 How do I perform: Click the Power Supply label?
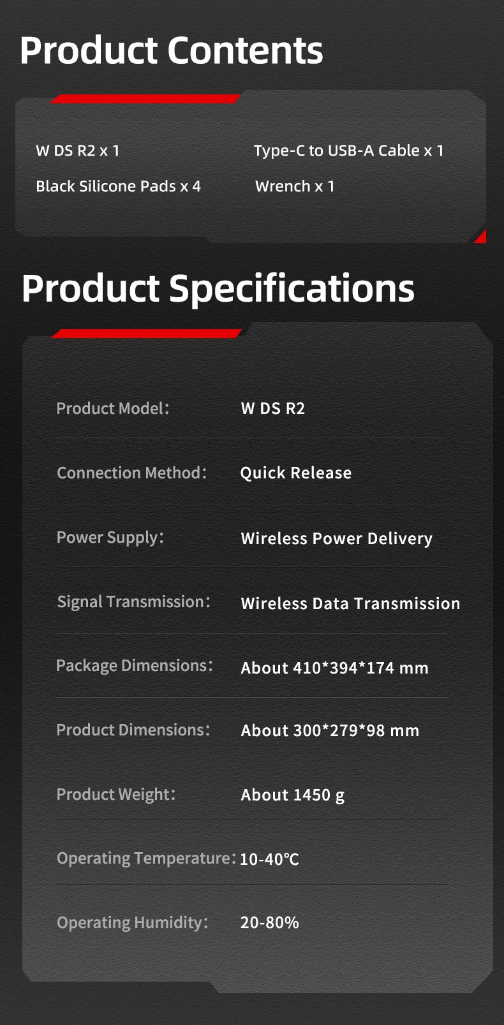pyautogui.click(x=110, y=538)
